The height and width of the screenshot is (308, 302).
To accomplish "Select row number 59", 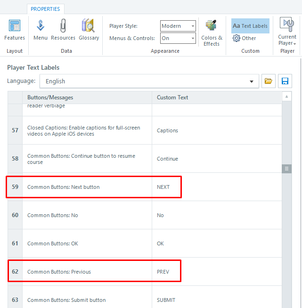I will 15,187.
